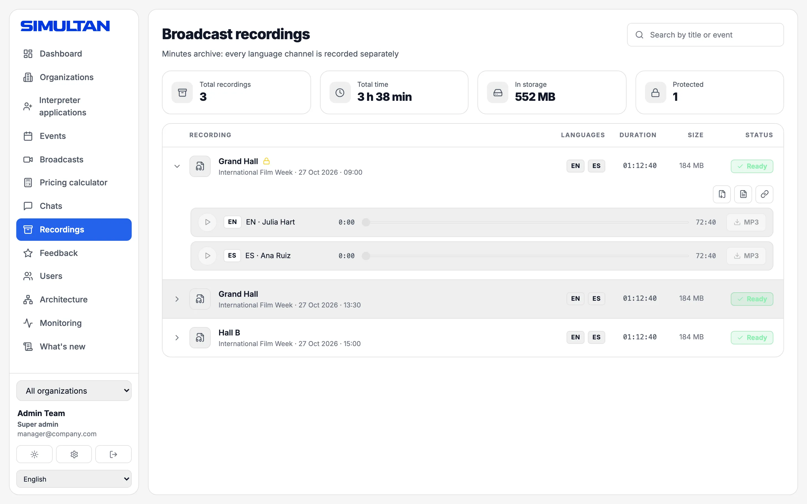
Task: Go to Organizations in sidebar
Action: (74, 77)
